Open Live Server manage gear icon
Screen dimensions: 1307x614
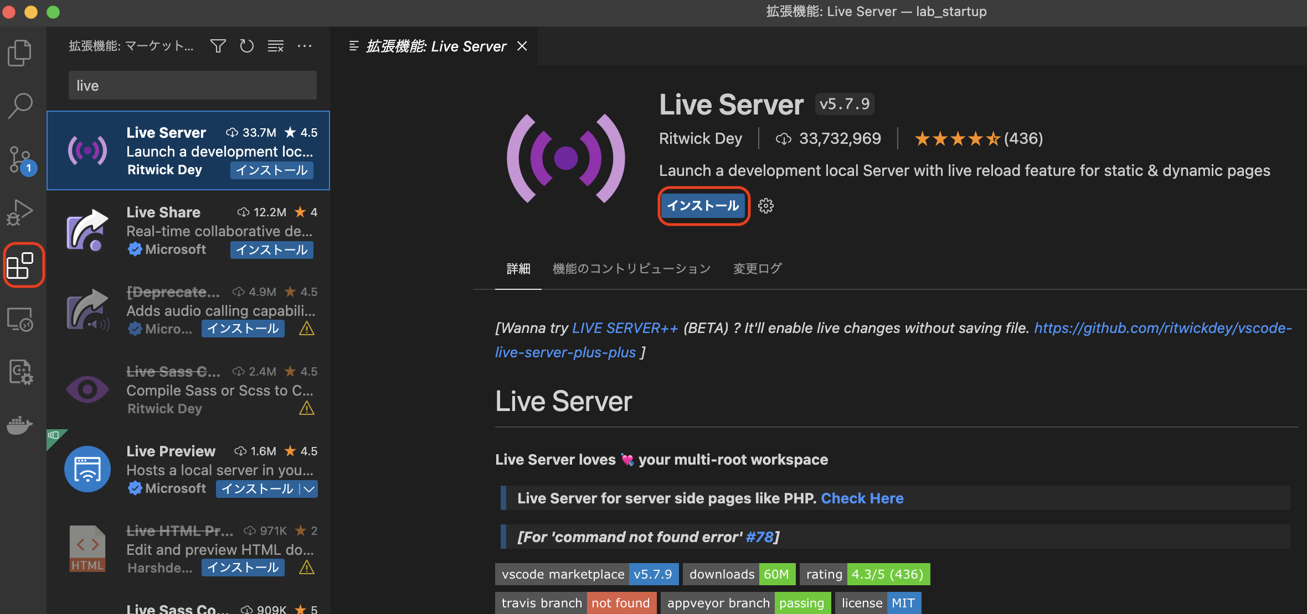(766, 206)
